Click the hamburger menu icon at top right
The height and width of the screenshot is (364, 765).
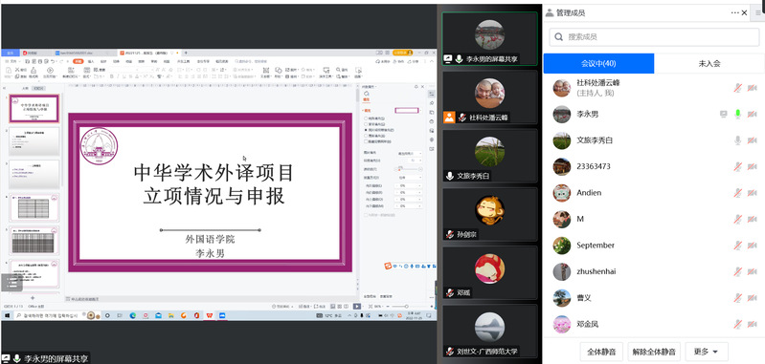757,13
